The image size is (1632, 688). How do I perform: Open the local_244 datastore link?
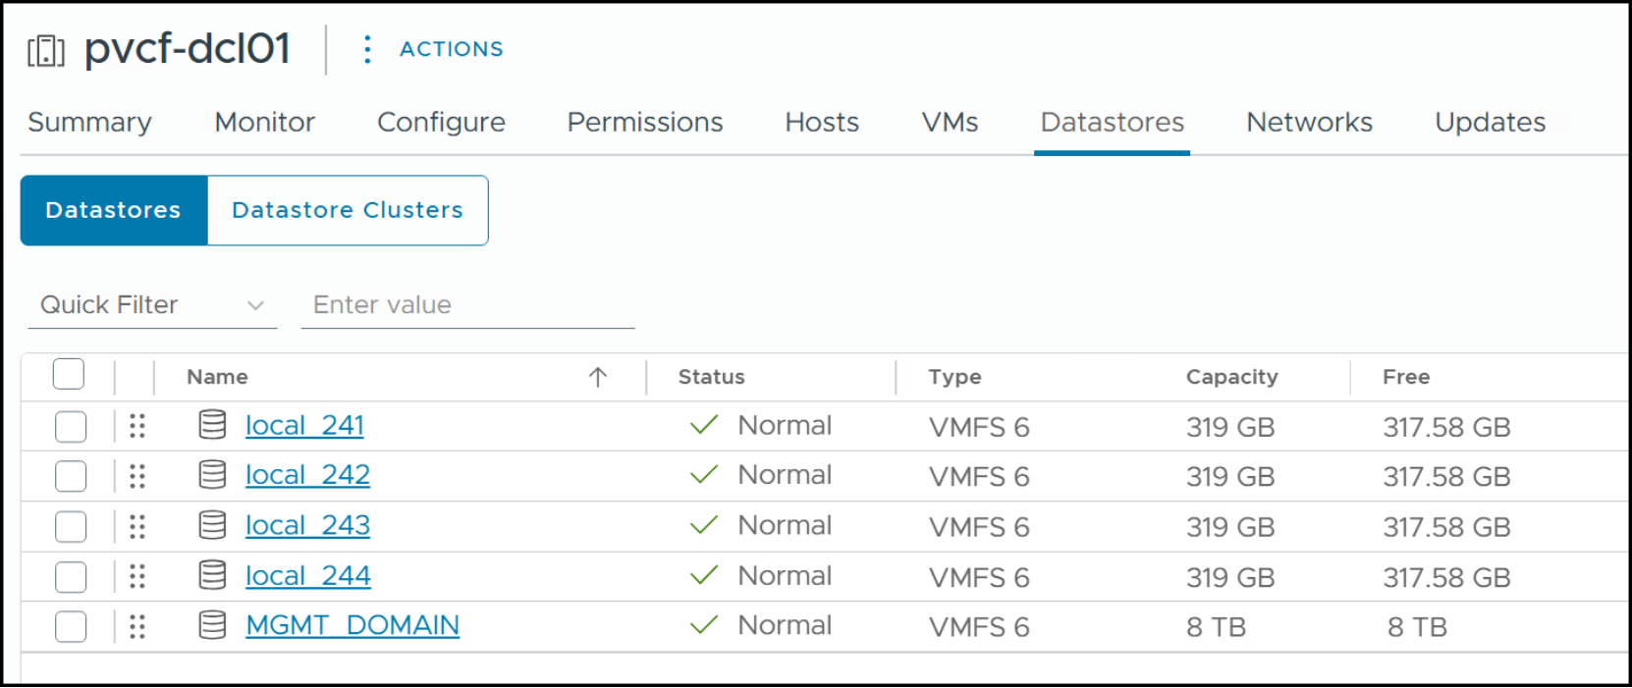coord(307,575)
